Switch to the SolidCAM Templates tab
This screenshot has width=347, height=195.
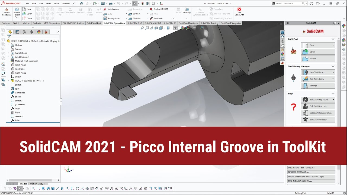(231, 23)
